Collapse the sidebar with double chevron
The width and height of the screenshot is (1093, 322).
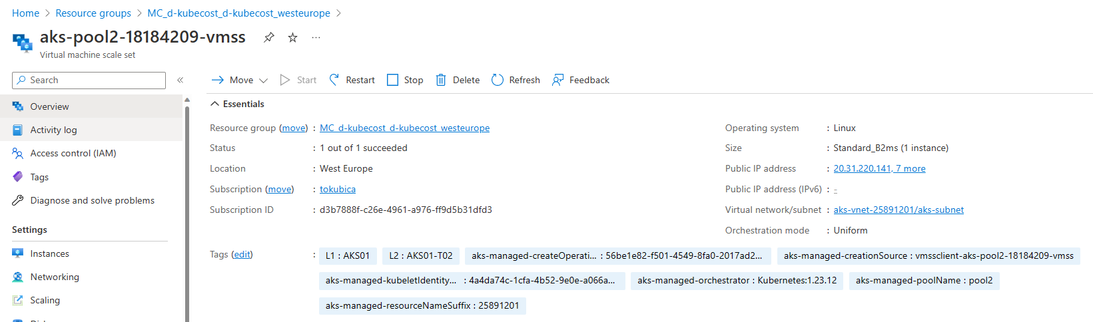pyautogui.click(x=180, y=80)
